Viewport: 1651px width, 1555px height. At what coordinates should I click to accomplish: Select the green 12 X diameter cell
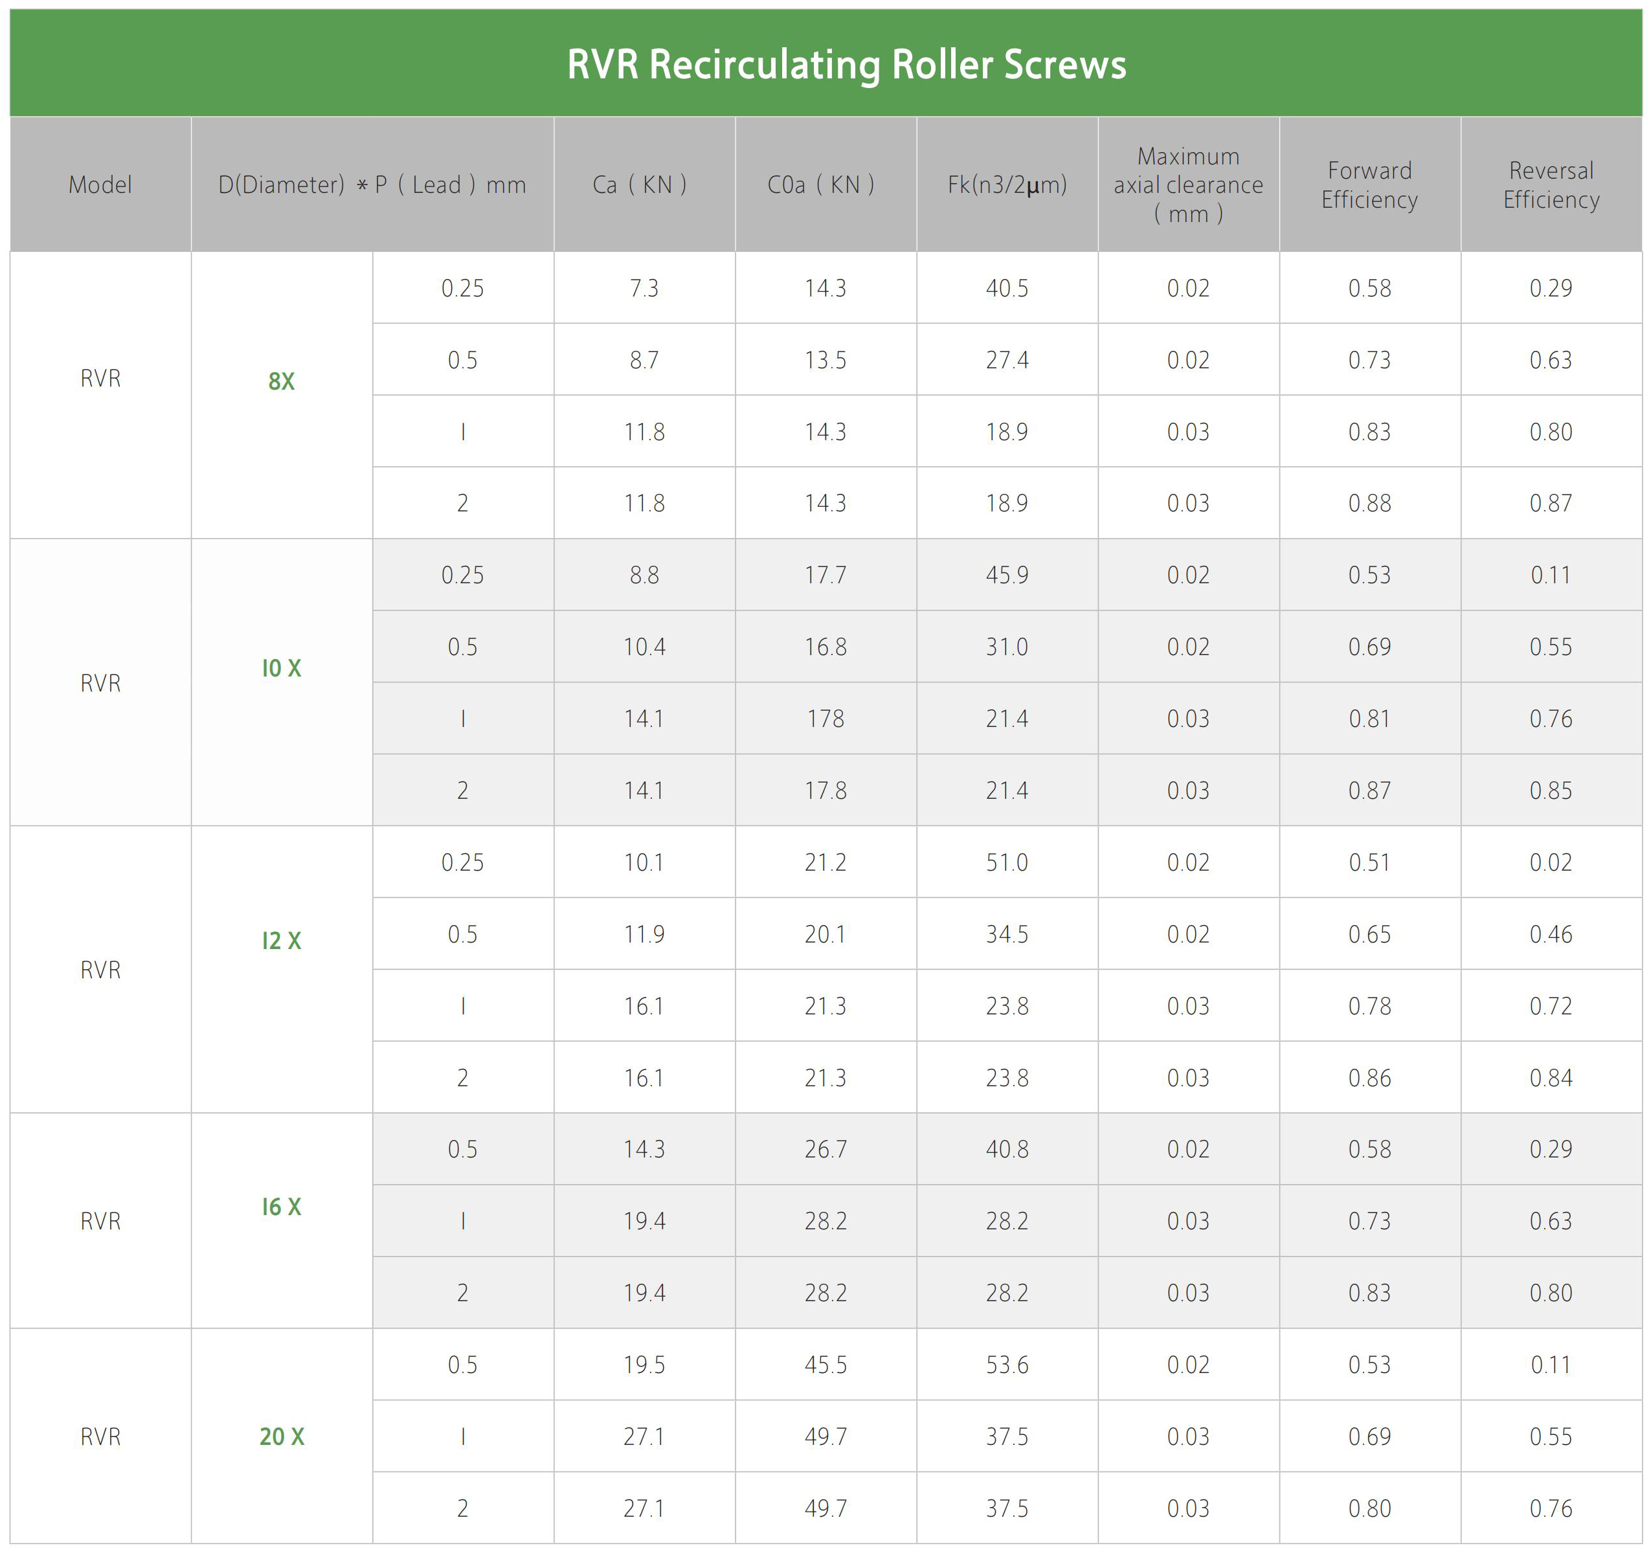click(282, 941)
